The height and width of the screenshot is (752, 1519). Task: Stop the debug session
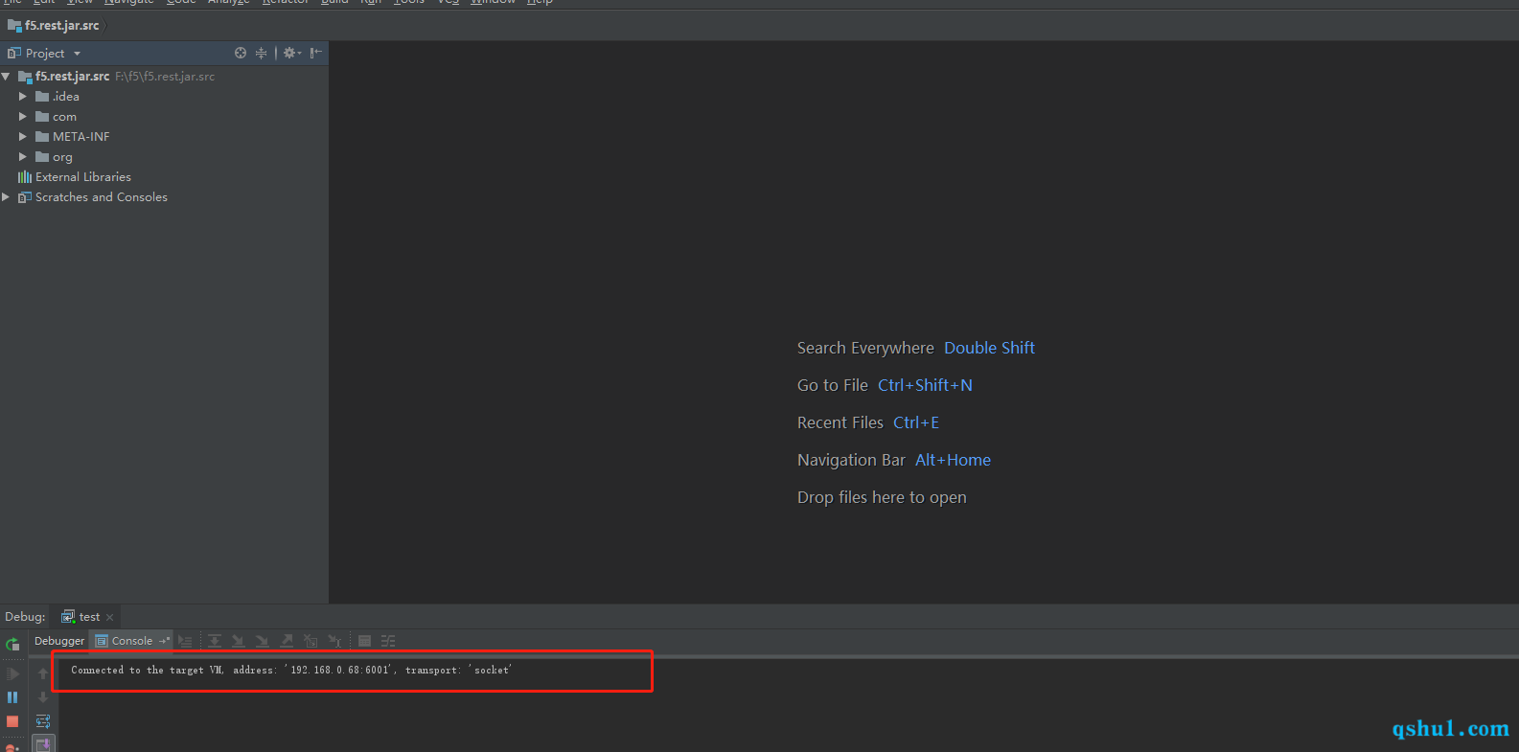[12, 721]
